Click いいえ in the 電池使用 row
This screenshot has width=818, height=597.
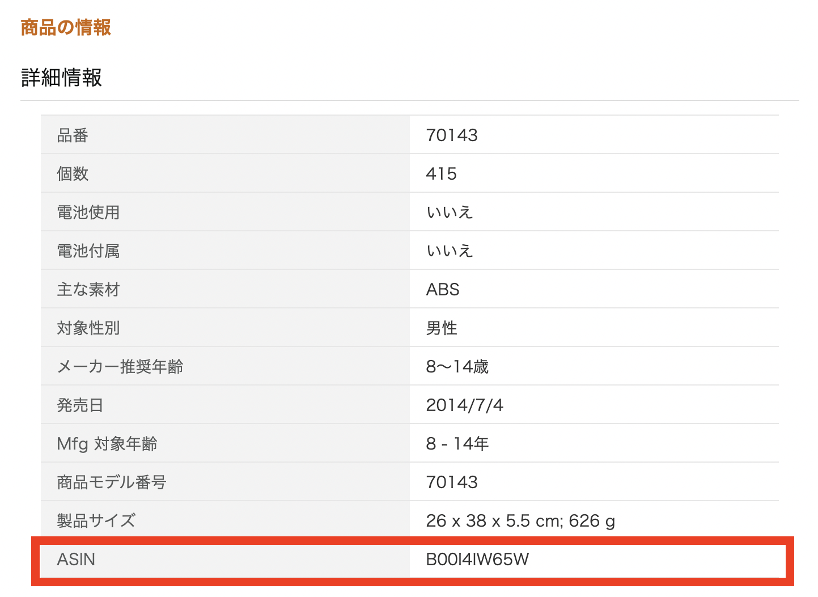point(450,212)
